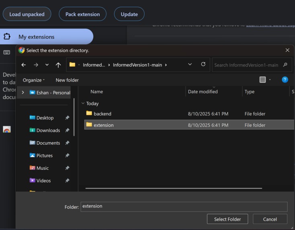Go back with the left arrow
295x230 pixels.
[x=24, y=65]
